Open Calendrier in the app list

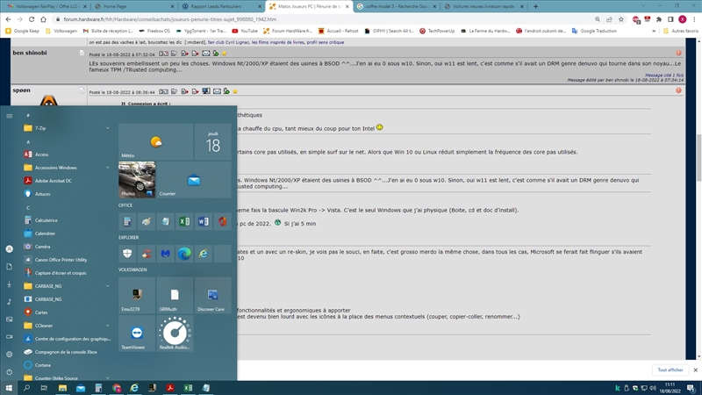(x=68, y=233)
